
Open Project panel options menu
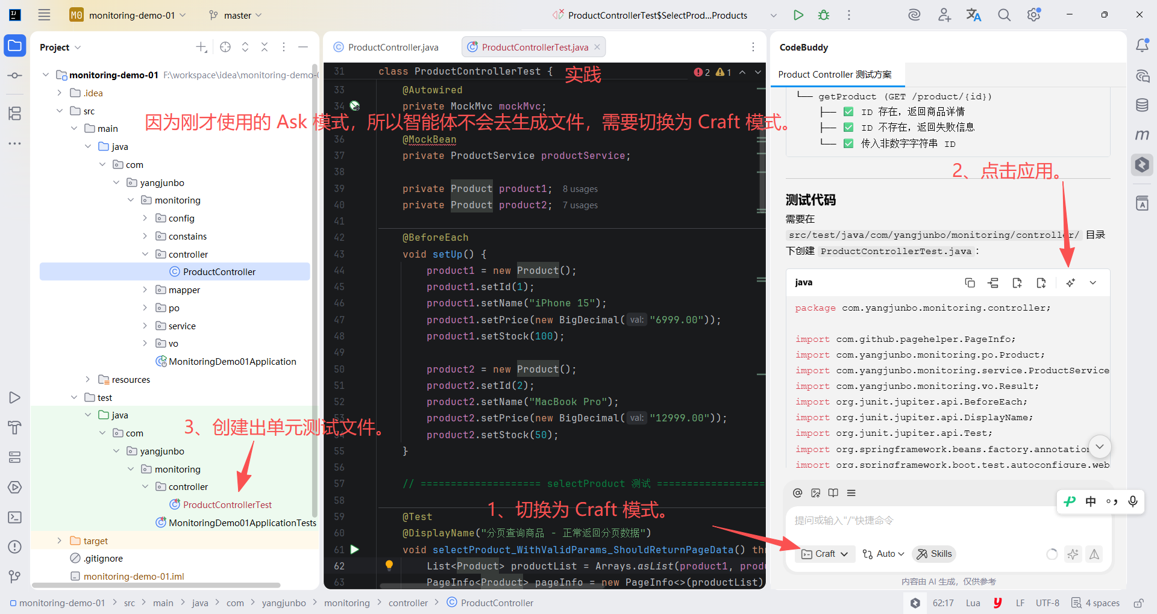[x=284, y=47]
